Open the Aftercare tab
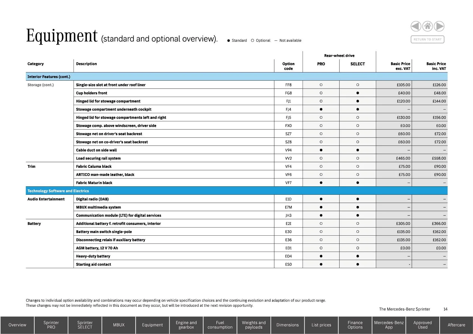Viewport: 473px width, 334px height. click(456, 325)
